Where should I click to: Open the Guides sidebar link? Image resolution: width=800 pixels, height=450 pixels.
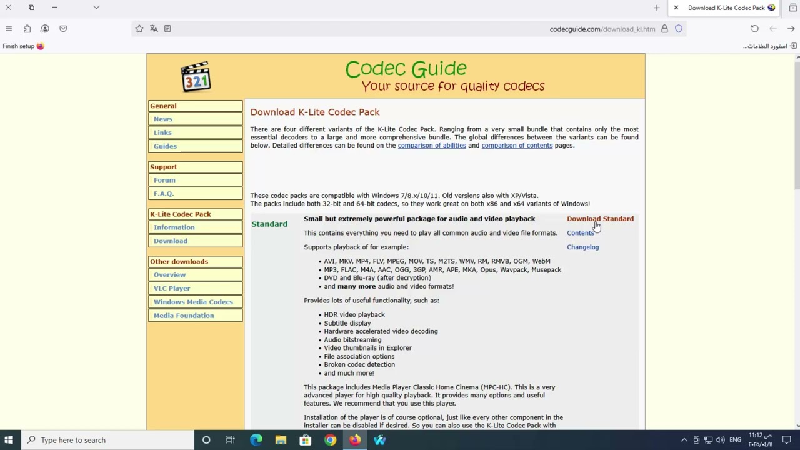[x=165, y=146]
